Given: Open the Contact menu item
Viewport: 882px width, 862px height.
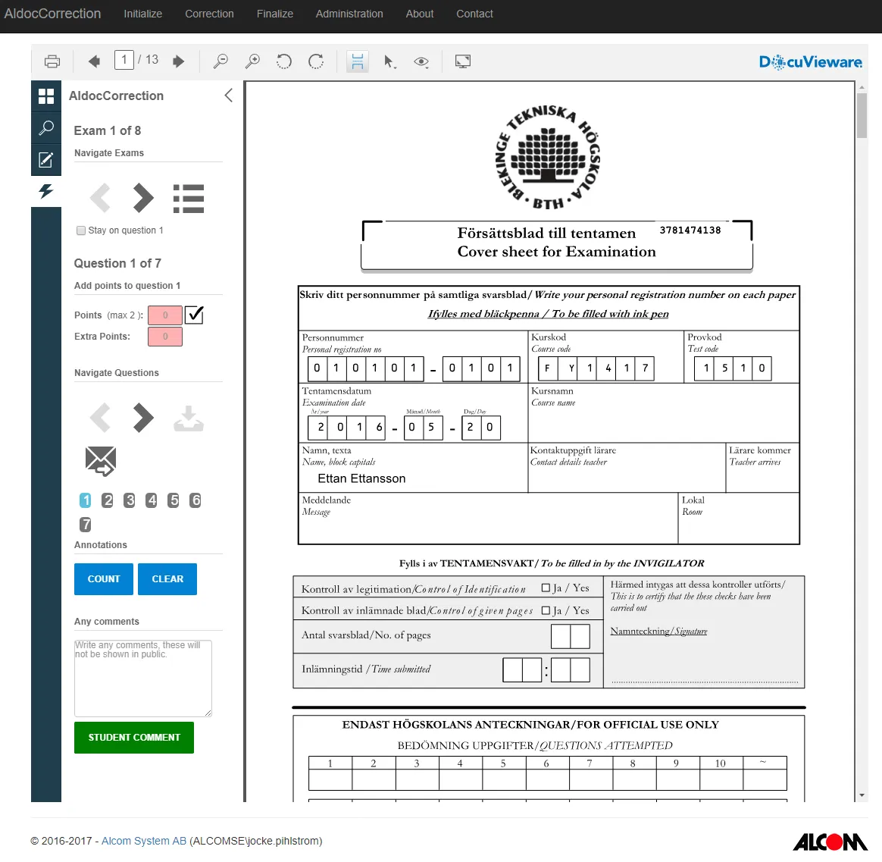Looking at the screenshot, I should click(x=474, y=14).
